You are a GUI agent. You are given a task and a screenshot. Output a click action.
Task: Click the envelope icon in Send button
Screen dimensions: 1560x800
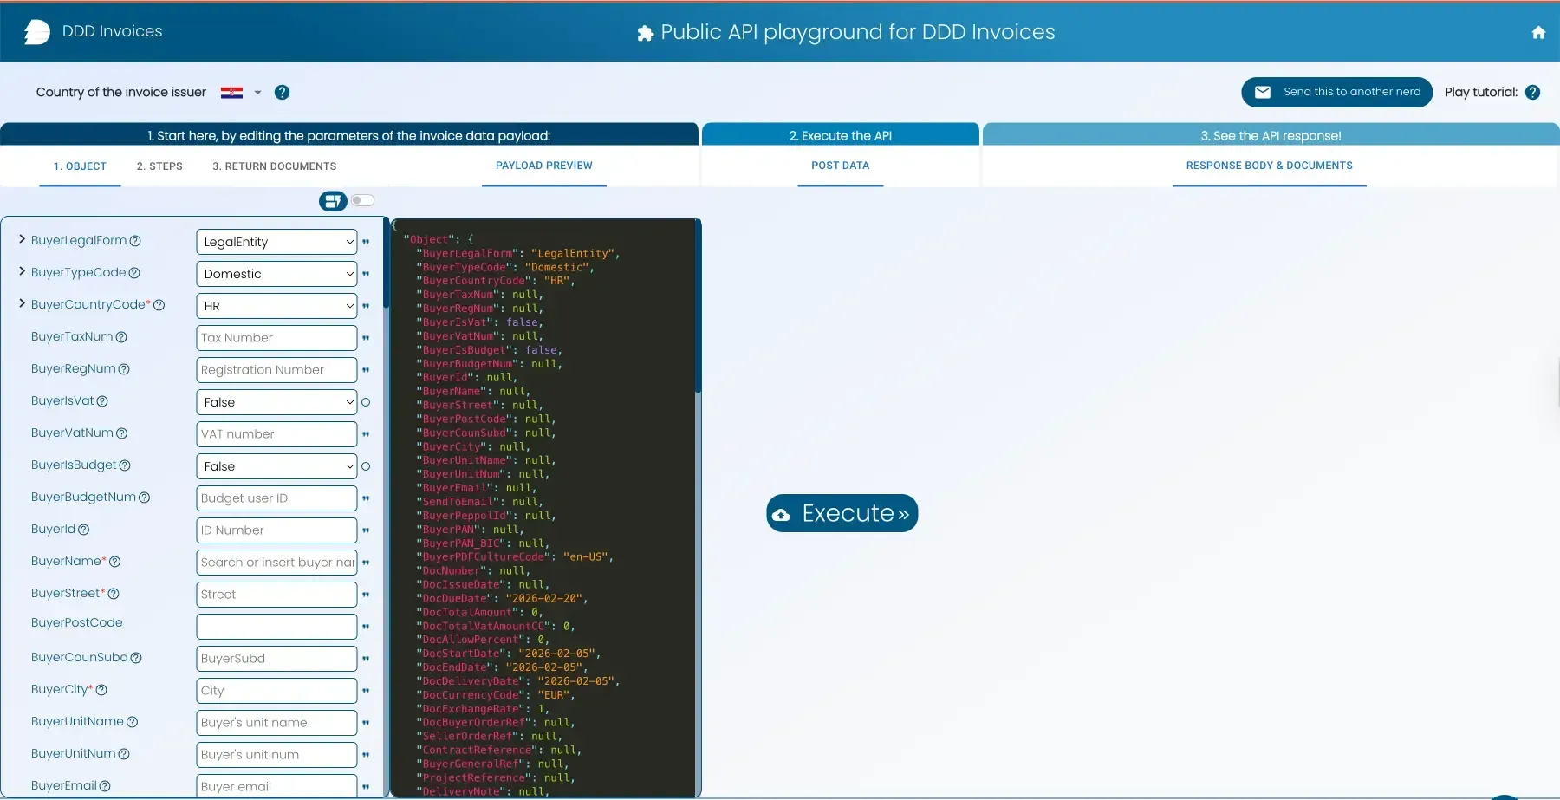click(x=1264, y=92)
